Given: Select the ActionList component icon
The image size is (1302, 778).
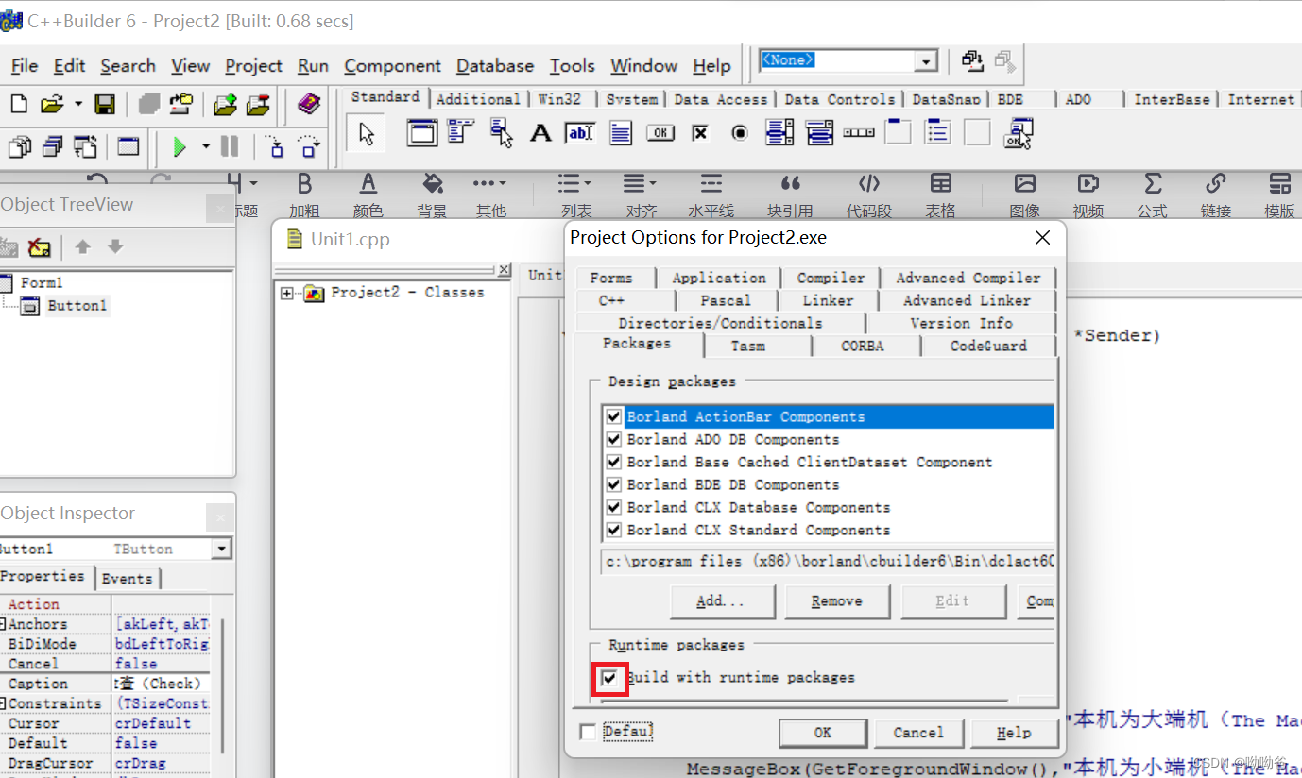Looking at the screenshot, I should [1019, 133].
